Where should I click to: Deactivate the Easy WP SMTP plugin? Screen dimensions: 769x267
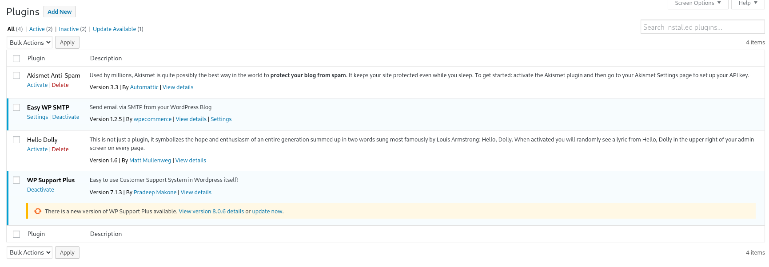66,117
